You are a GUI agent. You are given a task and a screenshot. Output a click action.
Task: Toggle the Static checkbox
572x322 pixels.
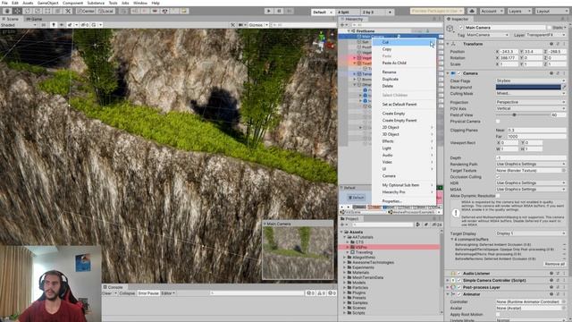(x=550, y=28)
